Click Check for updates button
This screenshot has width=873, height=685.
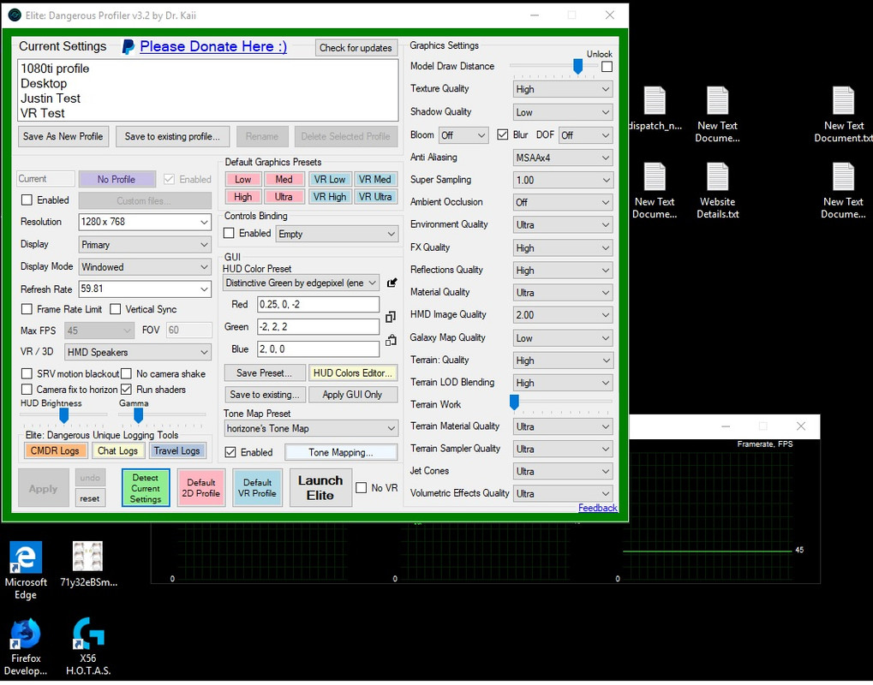(x=356, y=48)
